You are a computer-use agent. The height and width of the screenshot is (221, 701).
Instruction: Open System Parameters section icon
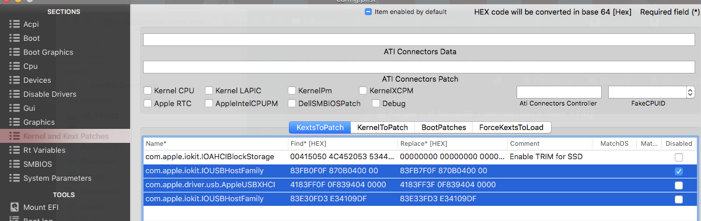(15, 178)
